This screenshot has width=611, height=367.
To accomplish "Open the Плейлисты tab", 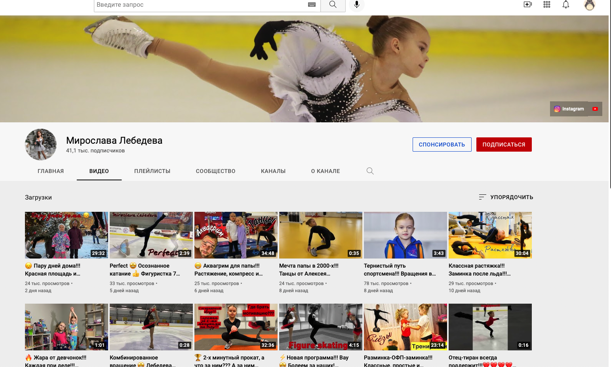I will 152,171.
